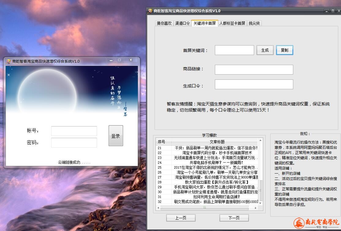This screenshot has width=341, height=231.
Task: Click the 商乾电商学院 logo in the corner
Action: [x=317, y=223]
